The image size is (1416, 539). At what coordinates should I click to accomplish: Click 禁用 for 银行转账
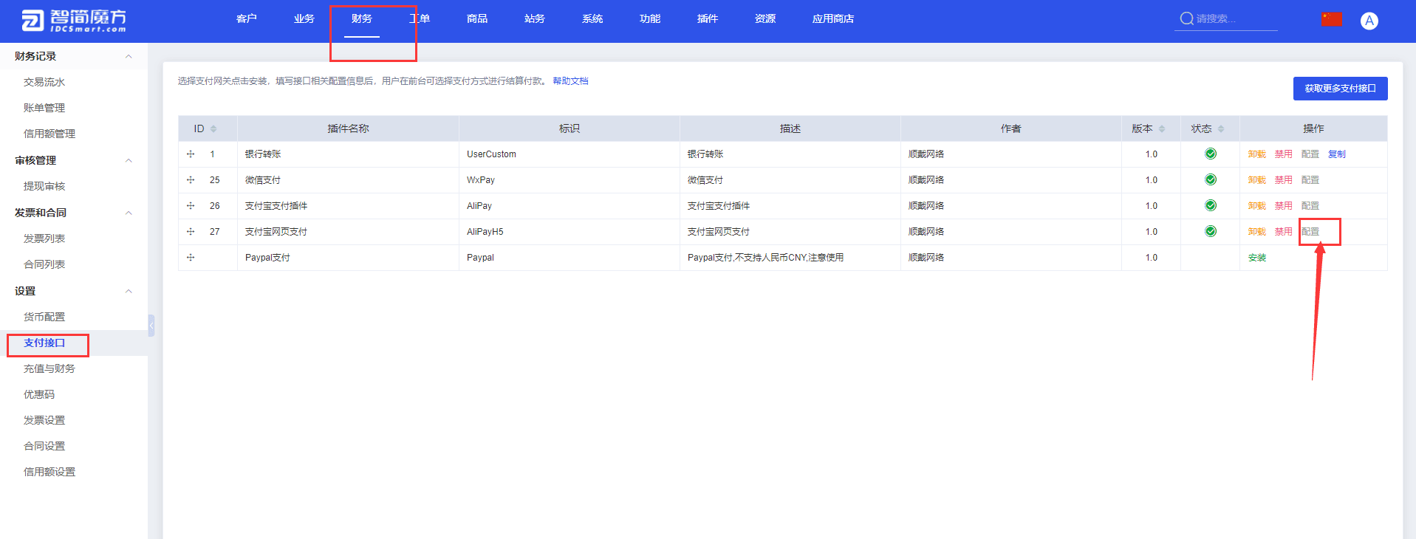1283,154
